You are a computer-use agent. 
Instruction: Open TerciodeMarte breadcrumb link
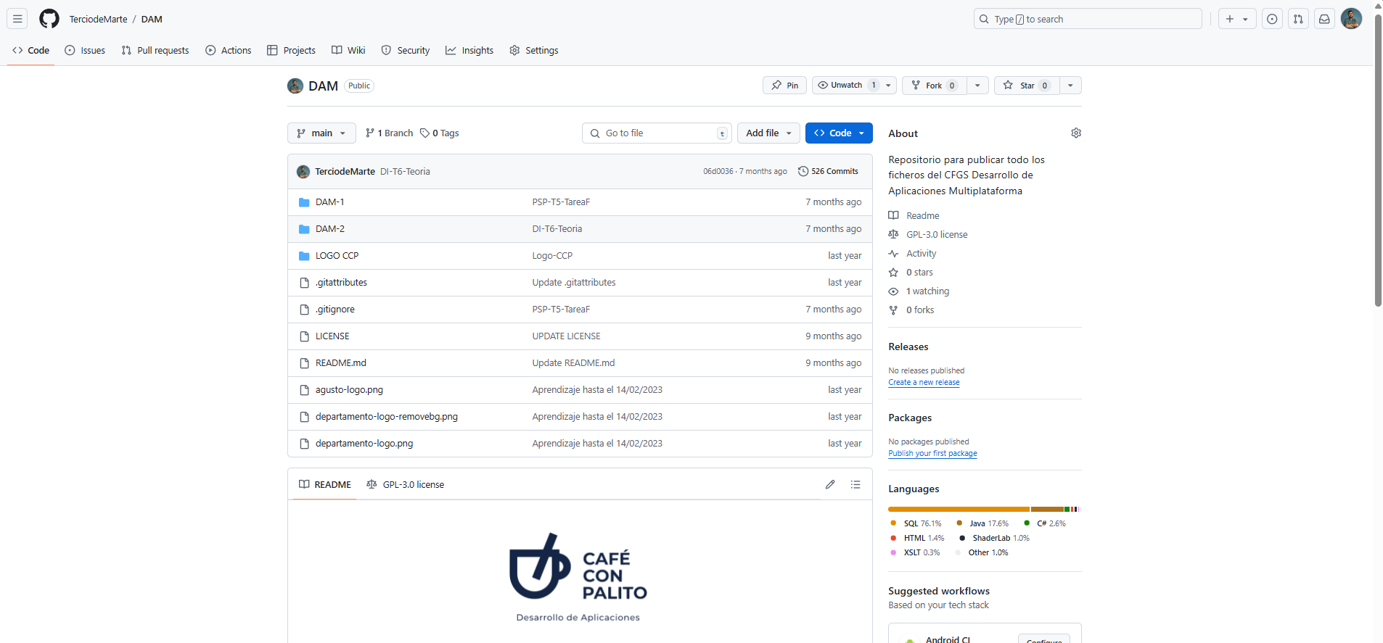98,19
